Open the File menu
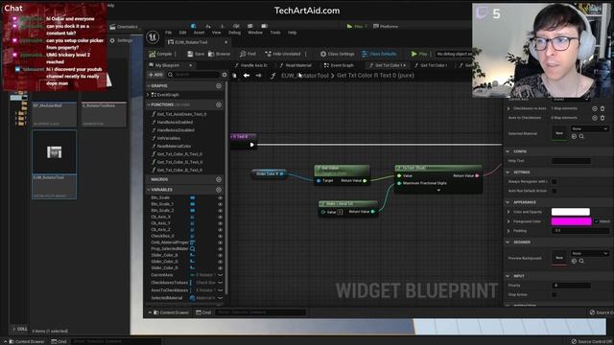 tap(169, 33)
